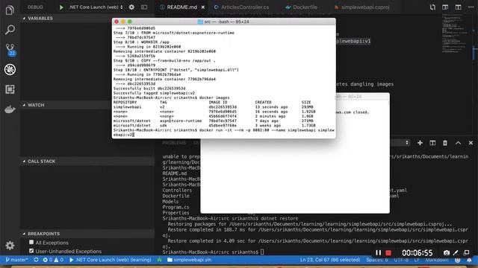Add a new terminal with plus icon
The image size is (478, 268).
(x=420, y=143)
